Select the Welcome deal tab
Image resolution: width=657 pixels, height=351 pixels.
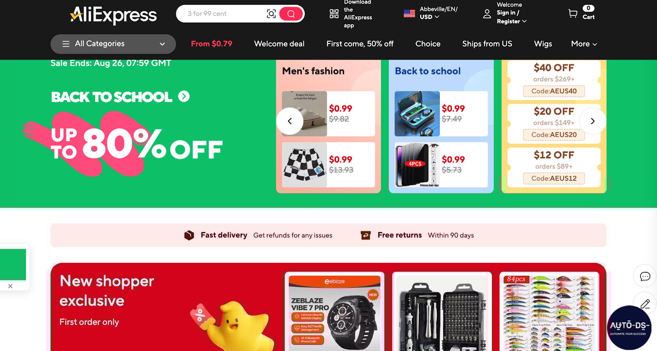(279, 44)
